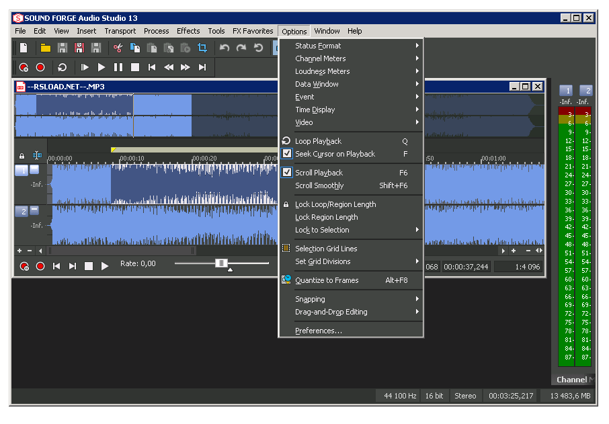Click the 00:00:10 mark on the time ruler

tap(132, 159)
